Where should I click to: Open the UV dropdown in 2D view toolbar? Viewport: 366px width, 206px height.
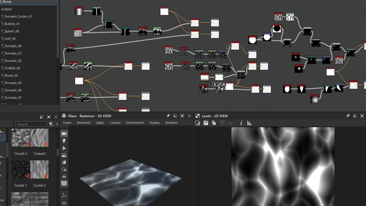(x=232, y=123)
